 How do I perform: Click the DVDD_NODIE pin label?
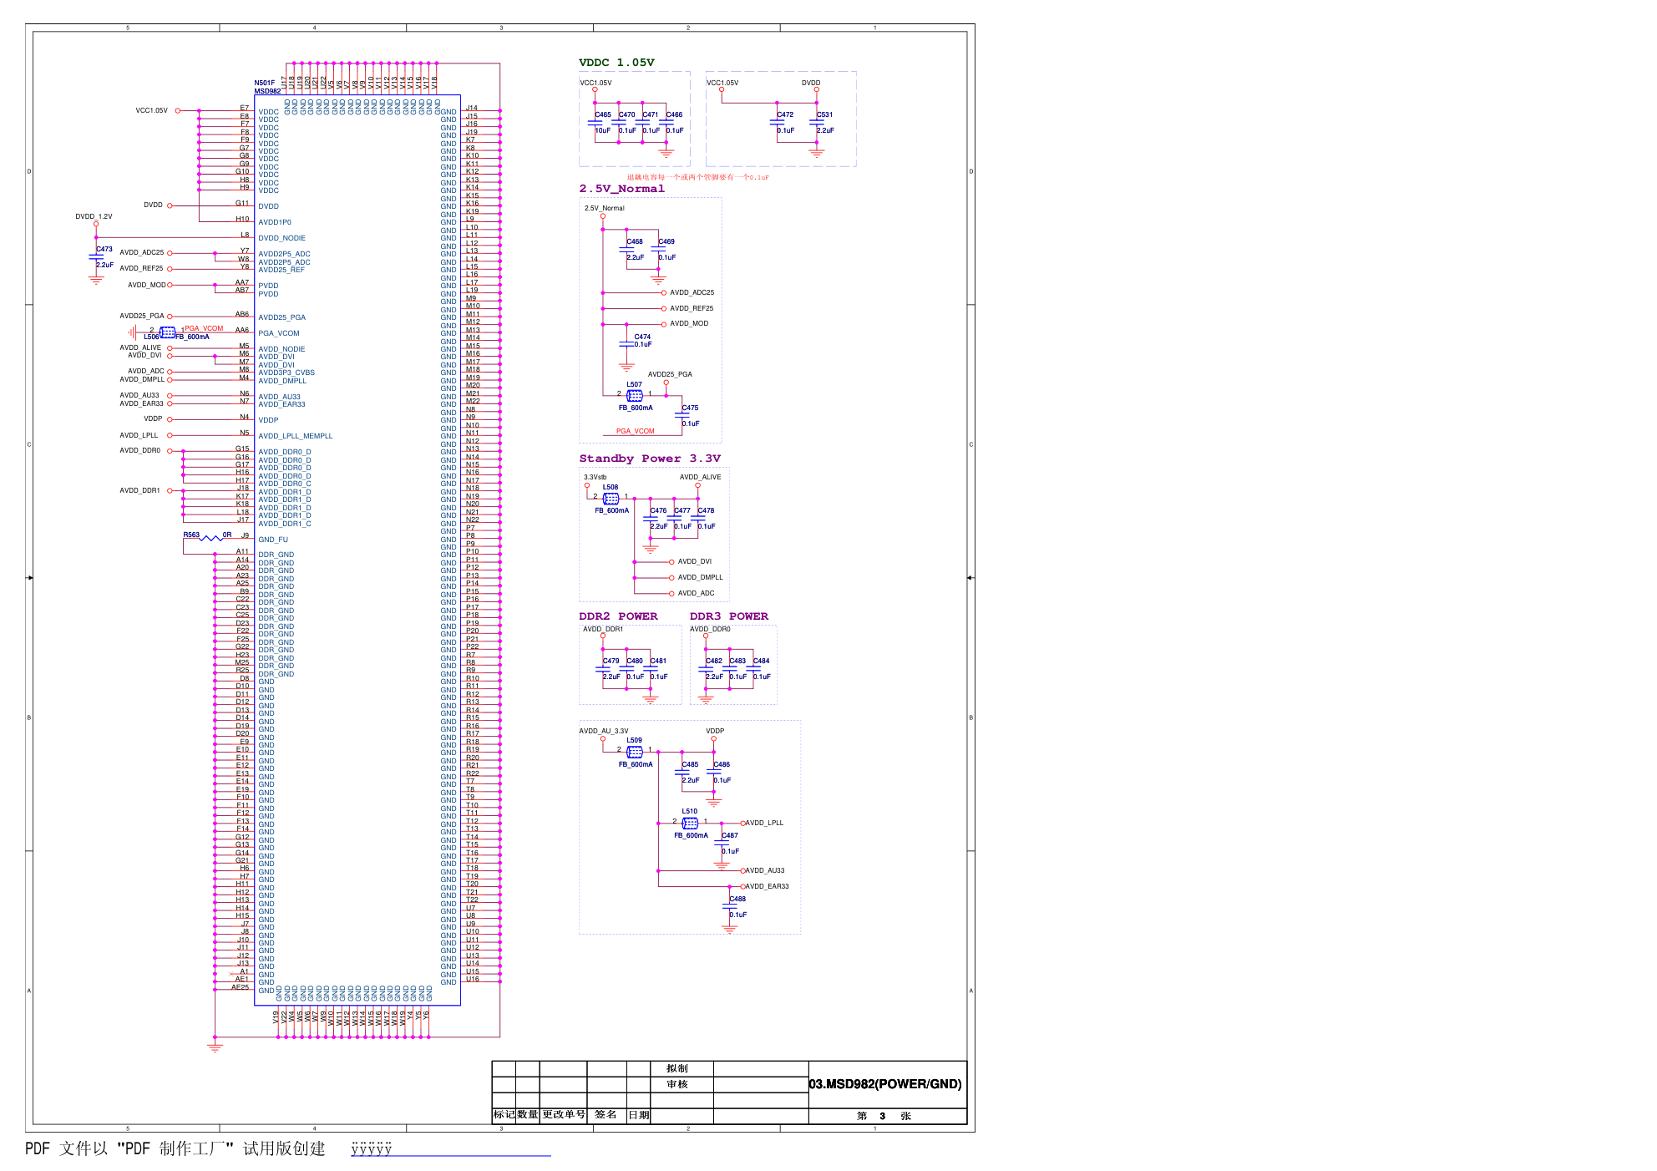[282, 238]
